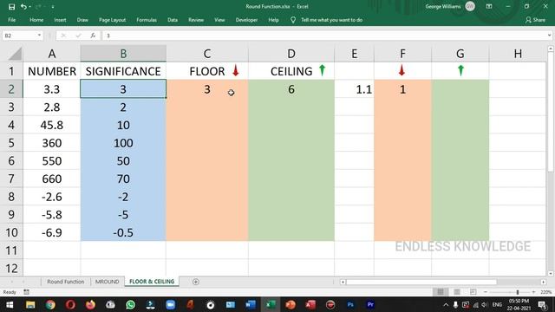
Task: Open Google Chrome from taskbar
Action: pyautogui.click(x=50, y=304)
